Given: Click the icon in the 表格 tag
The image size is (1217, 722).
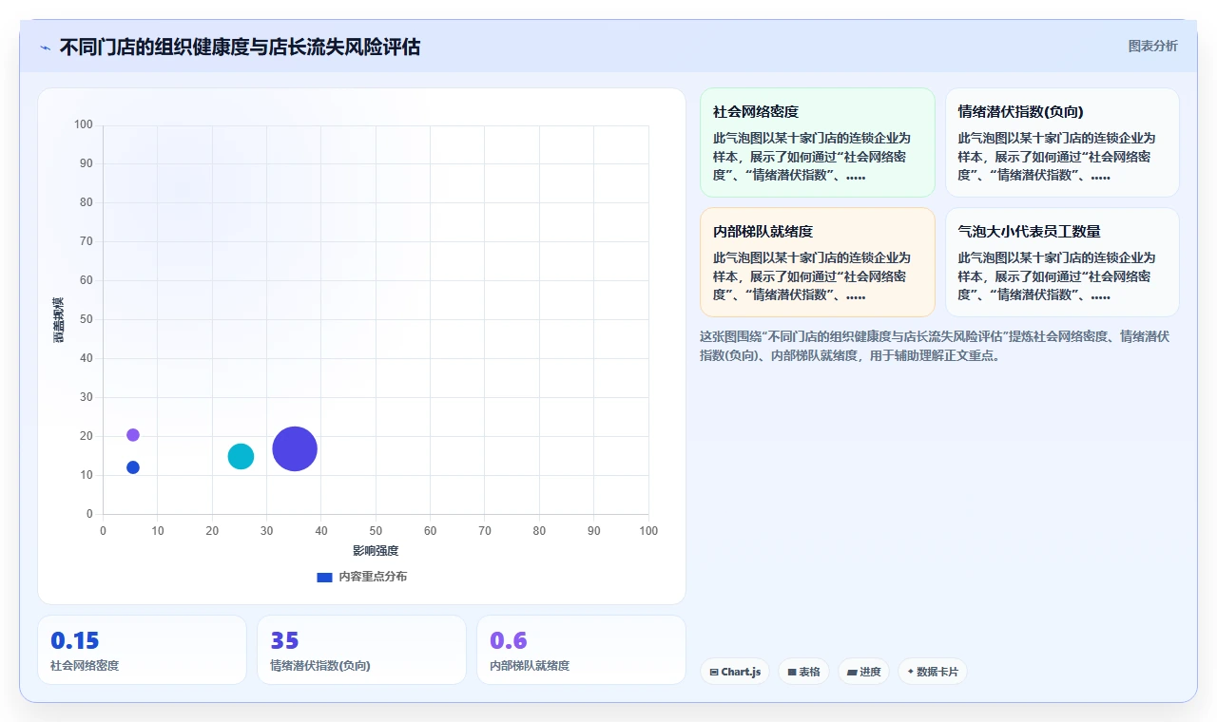Looking at the screenshot, I should click(791, 672).
